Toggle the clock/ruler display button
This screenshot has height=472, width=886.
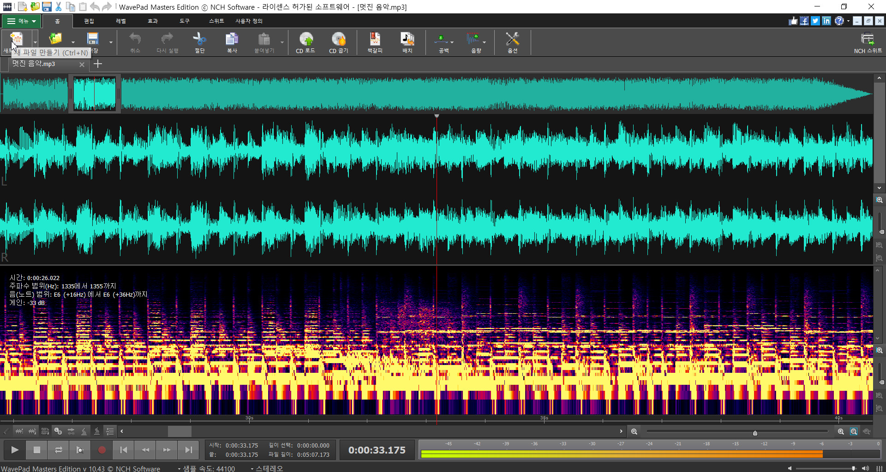coord(58,431)
